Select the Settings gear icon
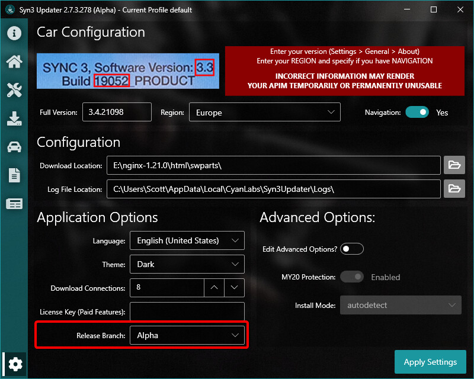This screenshot has height=379, width=474. (15, 364)
